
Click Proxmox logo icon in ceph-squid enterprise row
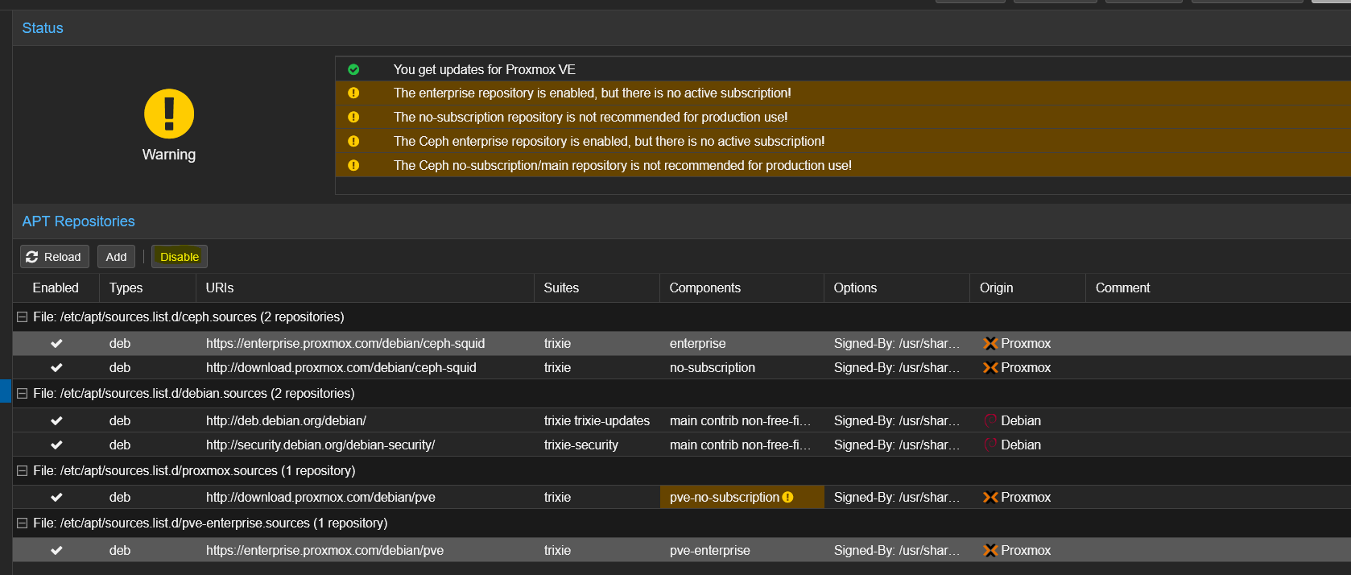point(990,343)
